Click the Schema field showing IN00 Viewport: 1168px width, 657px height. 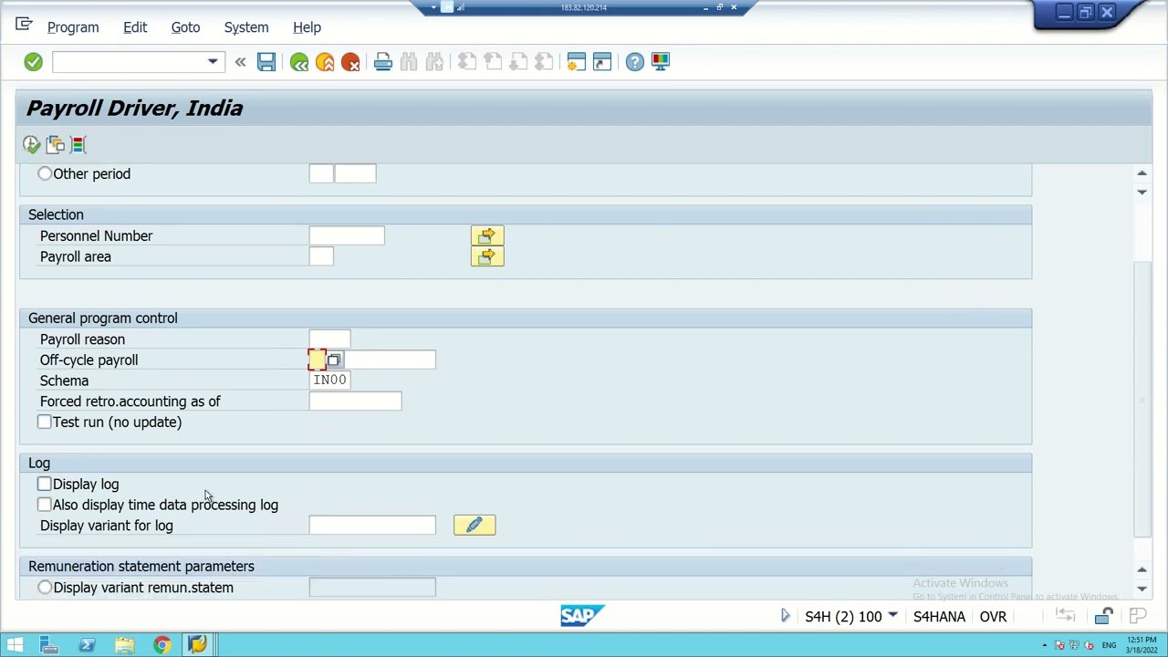coord(329,381)
